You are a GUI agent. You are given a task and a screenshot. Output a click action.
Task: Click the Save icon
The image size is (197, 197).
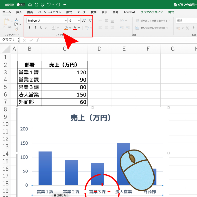[36, 5]
